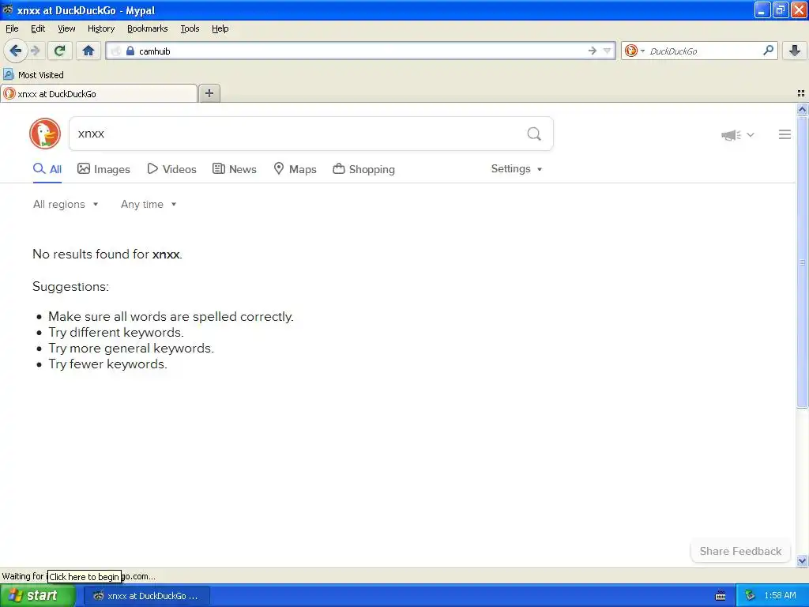
Task: Click the 'Try fewer keywords.' suggestion
Action: click(107, 364)
